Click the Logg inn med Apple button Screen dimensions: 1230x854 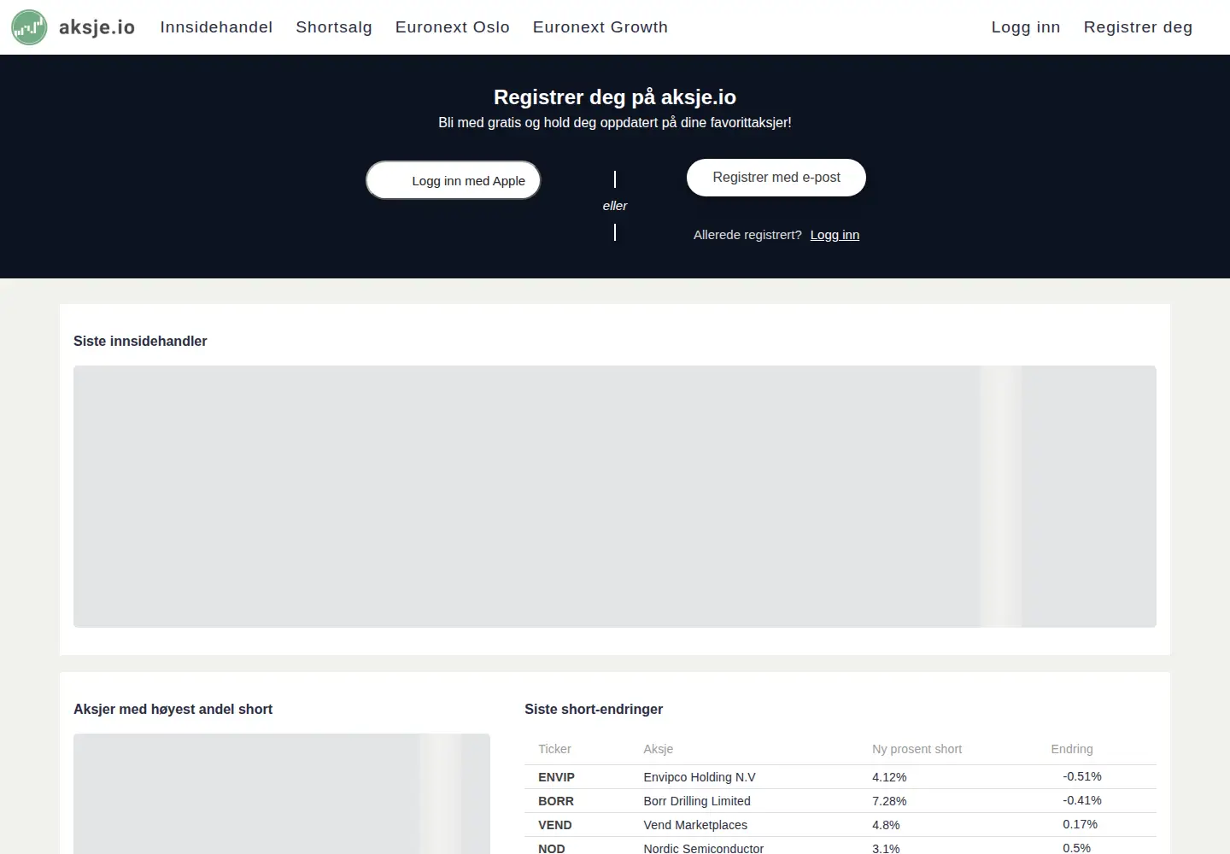(x=454, y=180)
